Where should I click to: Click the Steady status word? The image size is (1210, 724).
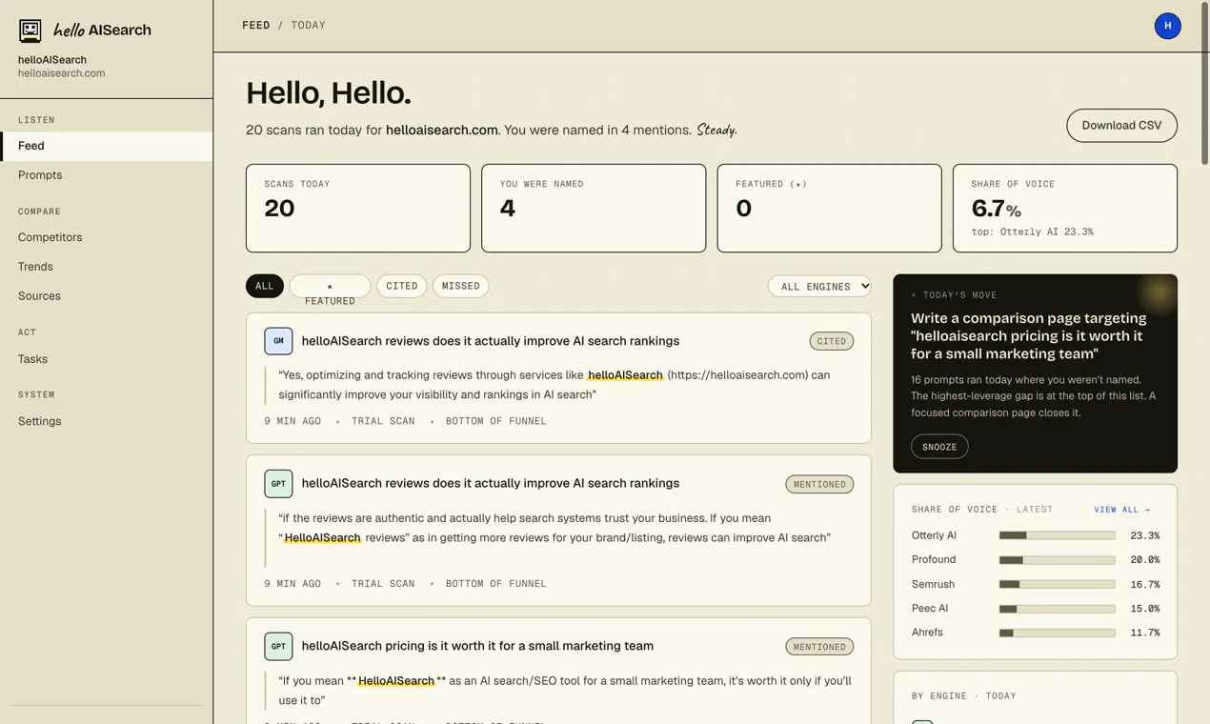(x=716, y=130)
